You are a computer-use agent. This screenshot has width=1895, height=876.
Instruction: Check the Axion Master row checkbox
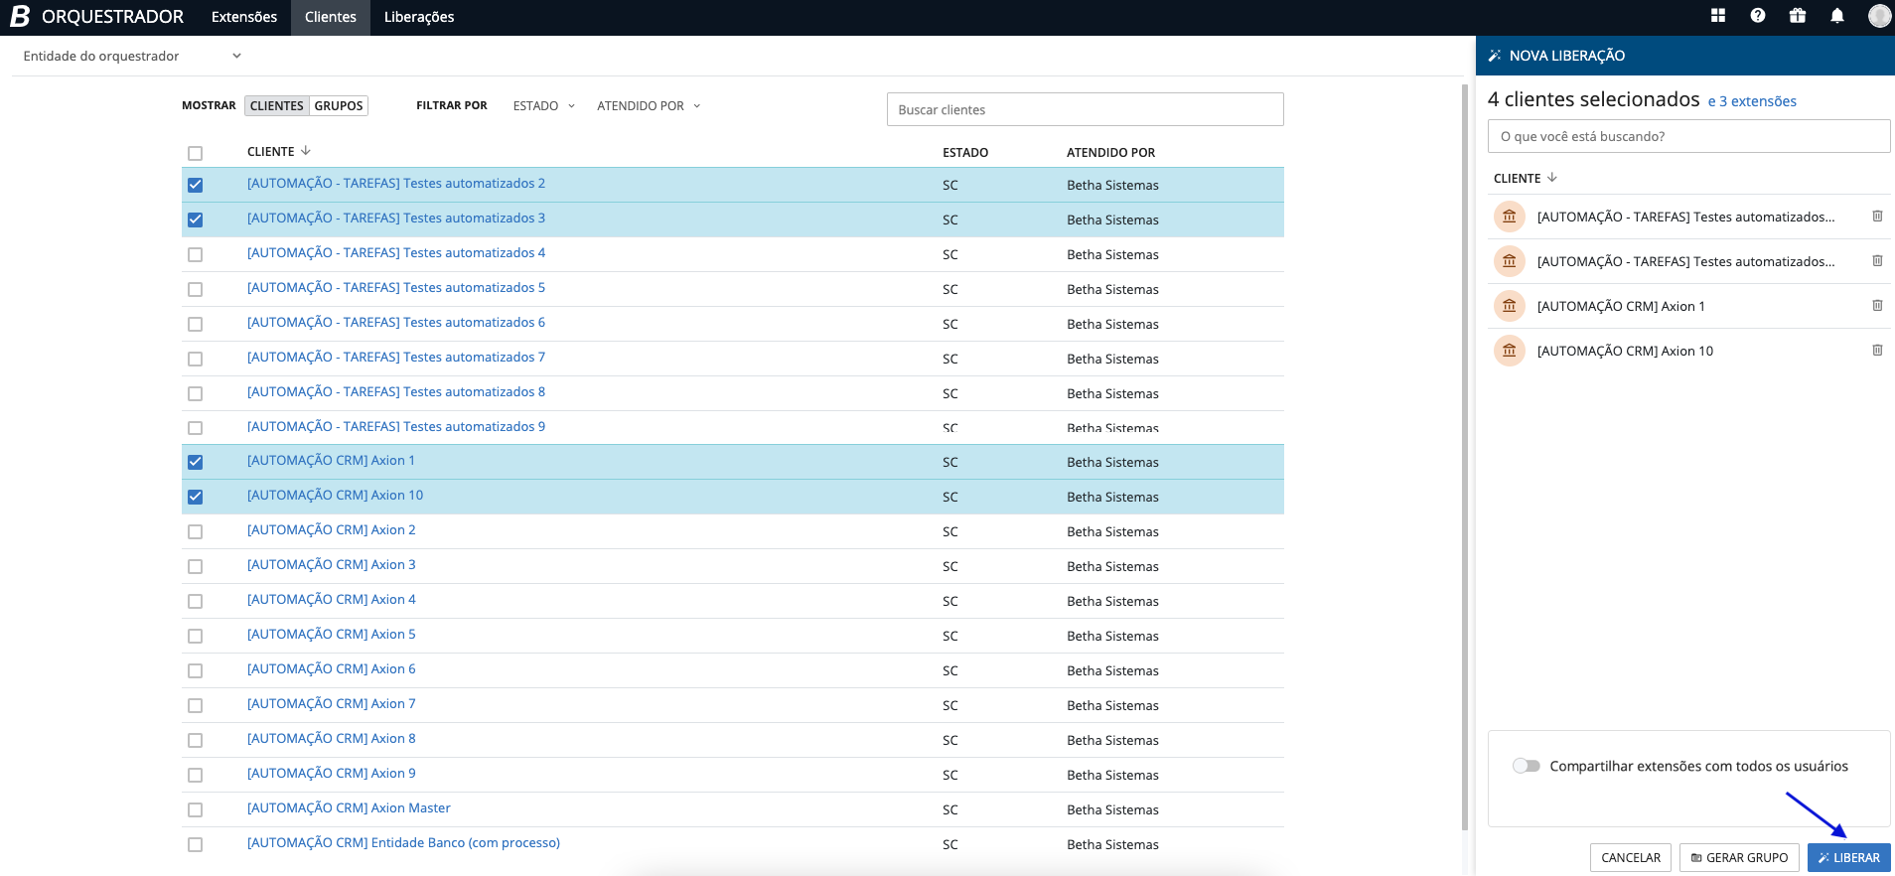click(x=195, y=809)
